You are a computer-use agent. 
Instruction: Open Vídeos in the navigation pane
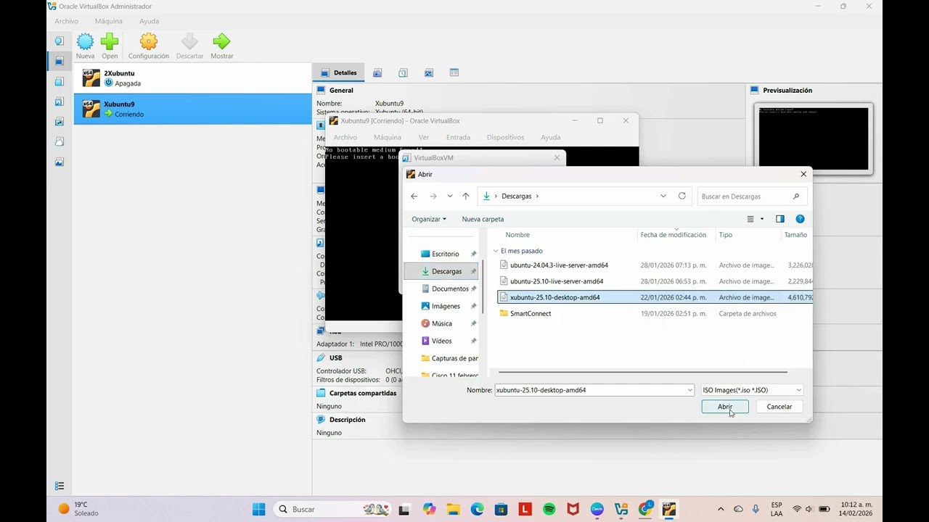point(442,341)
